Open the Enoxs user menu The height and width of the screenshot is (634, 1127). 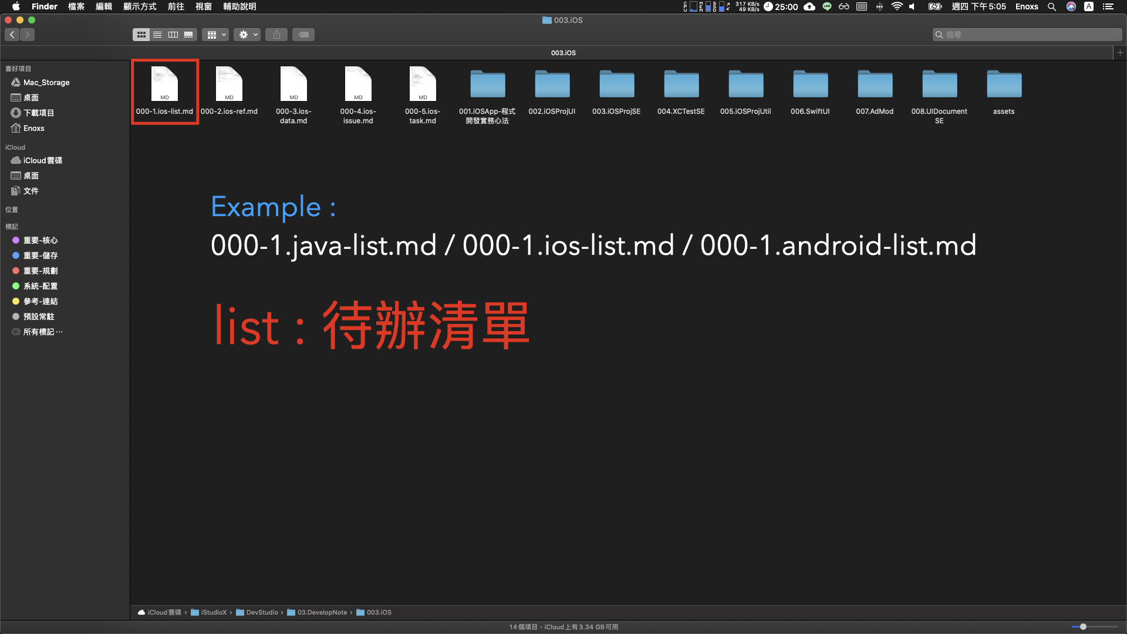click(x=1027, y=6)
